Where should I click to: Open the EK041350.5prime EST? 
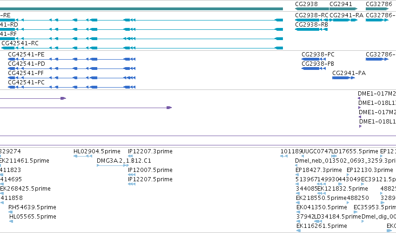(322, 207)
